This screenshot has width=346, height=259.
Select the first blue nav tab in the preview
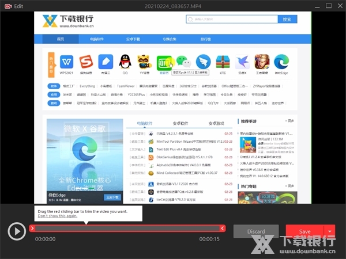tap(61, 39)
